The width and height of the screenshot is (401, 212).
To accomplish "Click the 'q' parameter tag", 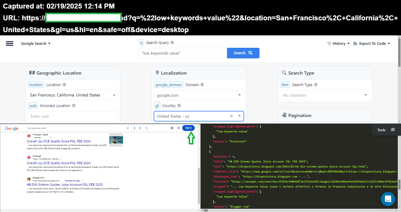I will point(141,42).
